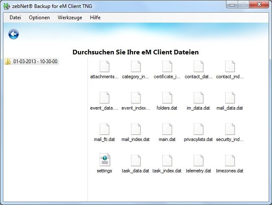Close the zebNet Backup window
The height and width of the screenshot is (205, 272).
[x=259, y=5]
